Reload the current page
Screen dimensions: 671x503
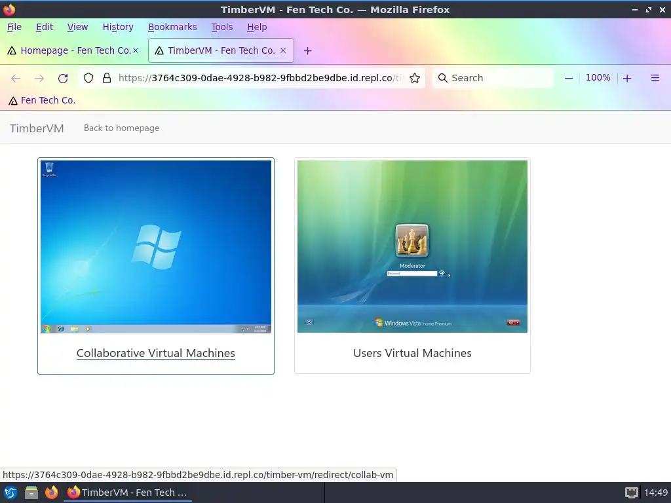[x=63, y=79]
